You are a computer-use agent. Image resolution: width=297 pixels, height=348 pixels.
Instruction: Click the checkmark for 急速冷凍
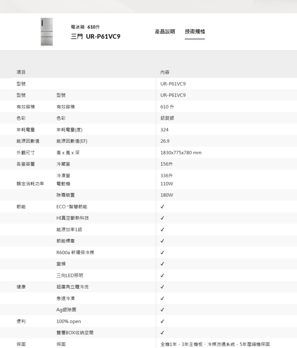(162, 298)
